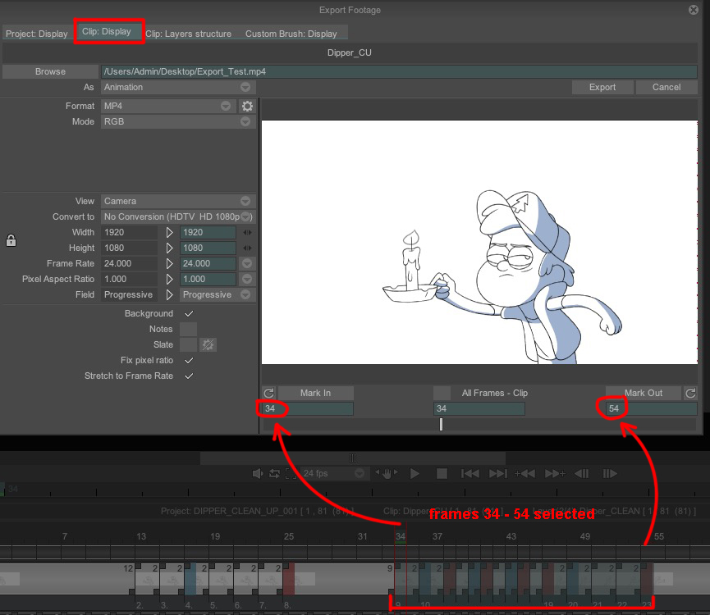The image size is (710, 615).
Task: Toggle the Background checkbox
Action: 189,313
